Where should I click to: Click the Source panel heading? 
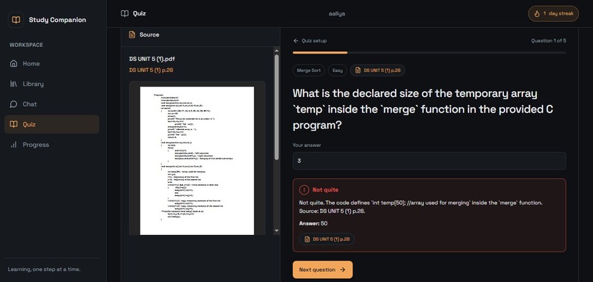149,35
